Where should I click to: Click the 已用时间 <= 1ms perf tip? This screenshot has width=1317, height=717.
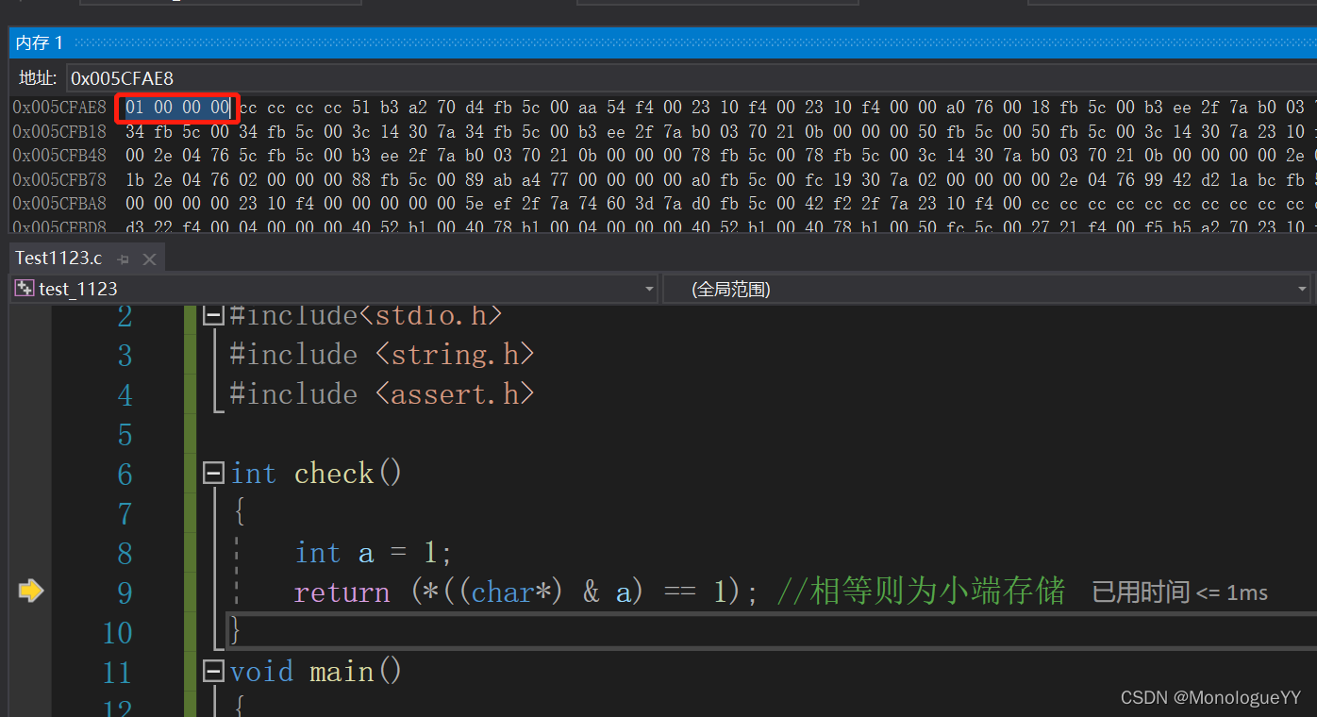(1179, 592)
